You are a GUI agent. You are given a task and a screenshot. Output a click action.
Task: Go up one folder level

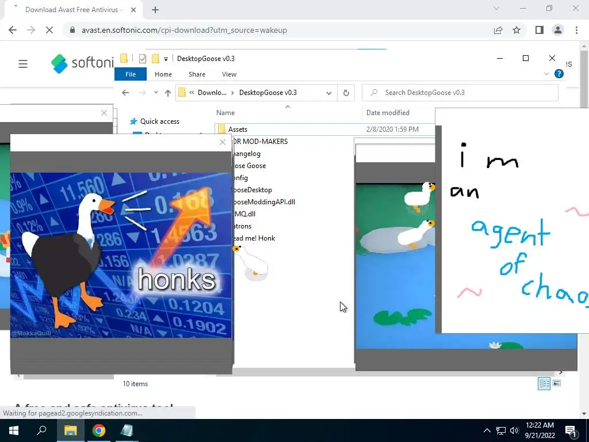[x=167, y=93]
